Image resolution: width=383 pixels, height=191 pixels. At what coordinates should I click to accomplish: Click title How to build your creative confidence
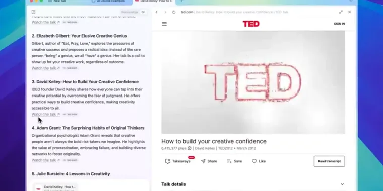pyautogui.click(x=214, y=141)
